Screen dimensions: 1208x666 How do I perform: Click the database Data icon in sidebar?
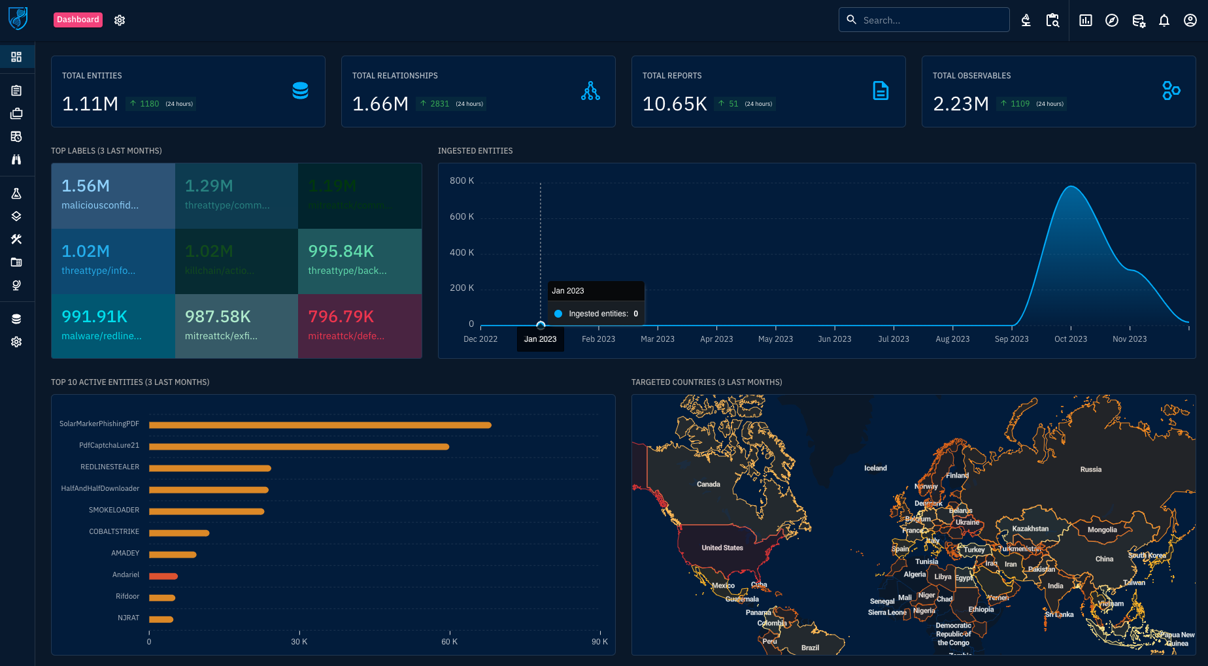pyautogui.click(x=16, y=319)
